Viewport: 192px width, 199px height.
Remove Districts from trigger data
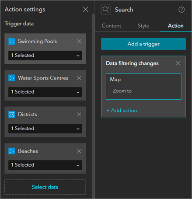[79, 115]
